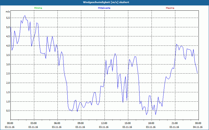Click the '1,0' y-axis value
Viewport: 209px width, 130px height.
coord(8,101)
